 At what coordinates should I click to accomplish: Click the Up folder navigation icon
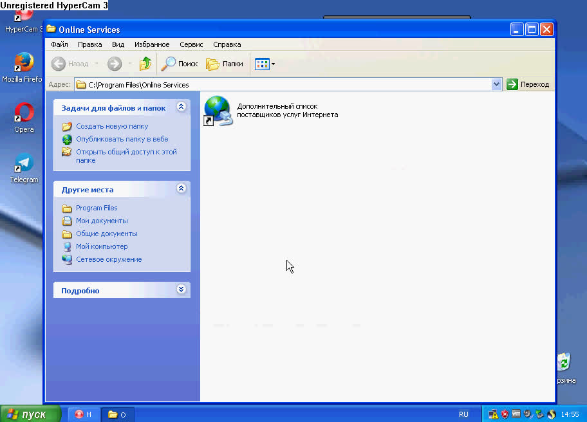click(145, 64)
